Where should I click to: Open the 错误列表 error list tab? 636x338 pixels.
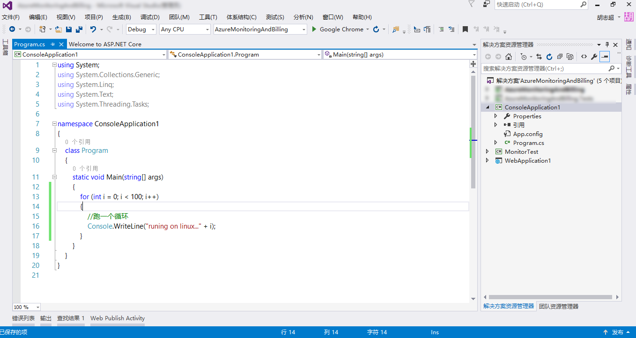tap(23, 318)
